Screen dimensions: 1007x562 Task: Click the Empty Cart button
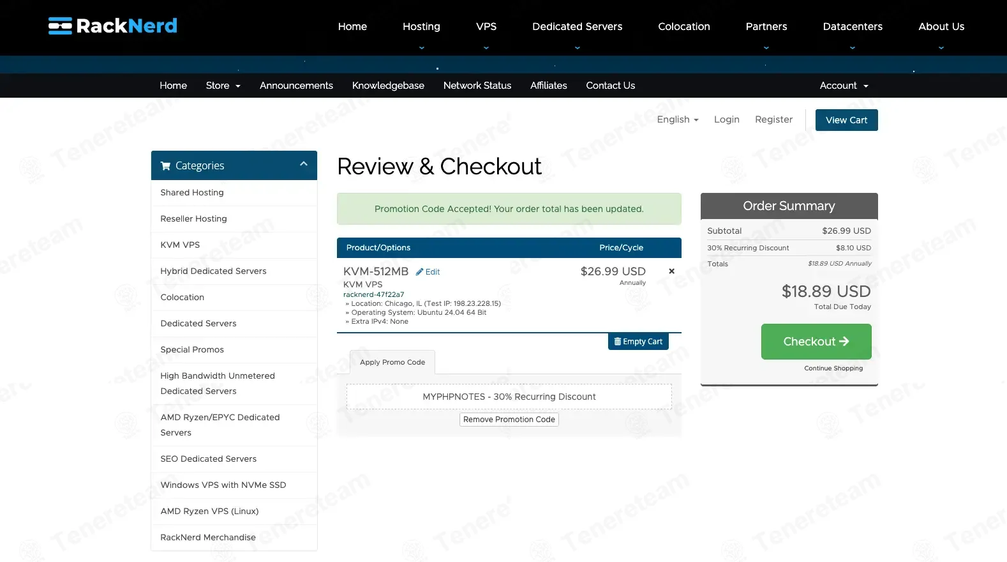pos(638,342)
